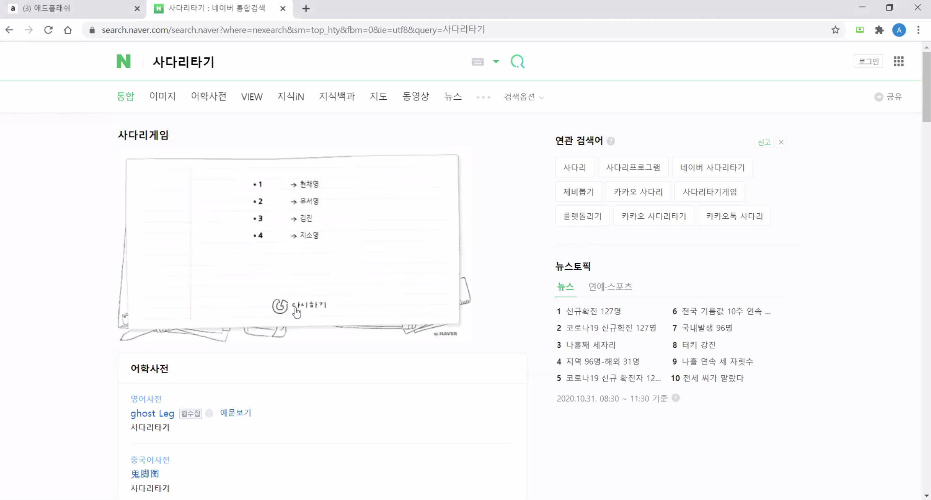Screen dimensions: 931x500
Task: Click the 공유 share button
Action: [x=888, y=97]
